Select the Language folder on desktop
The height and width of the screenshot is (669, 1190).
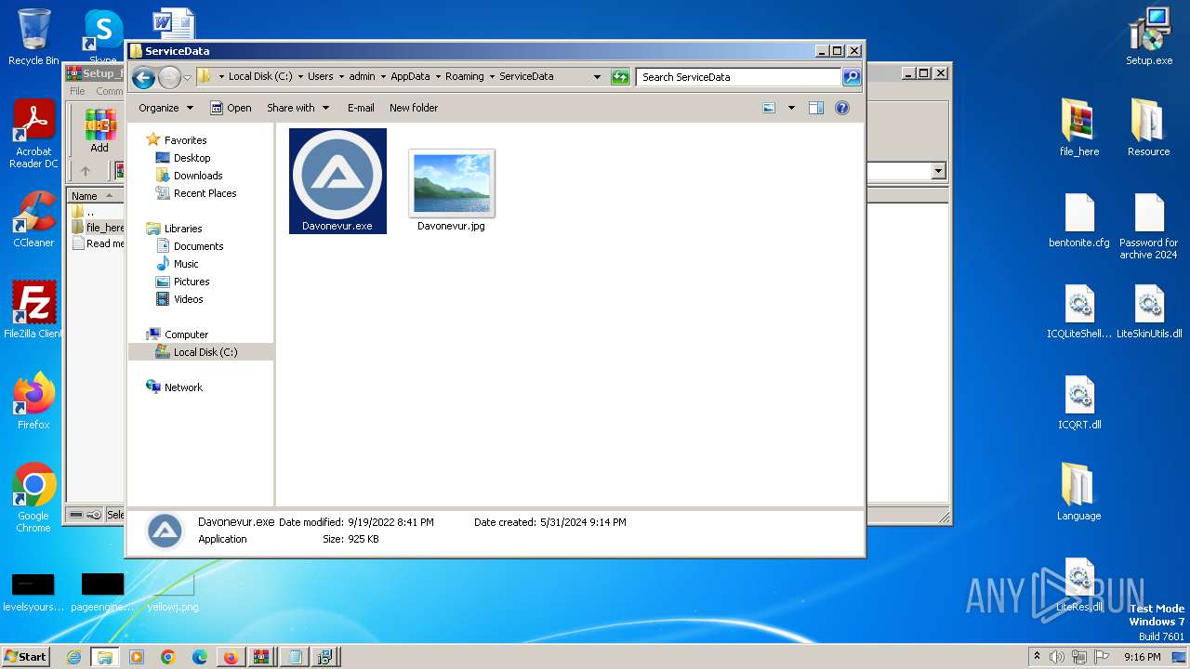[1079, 492]
